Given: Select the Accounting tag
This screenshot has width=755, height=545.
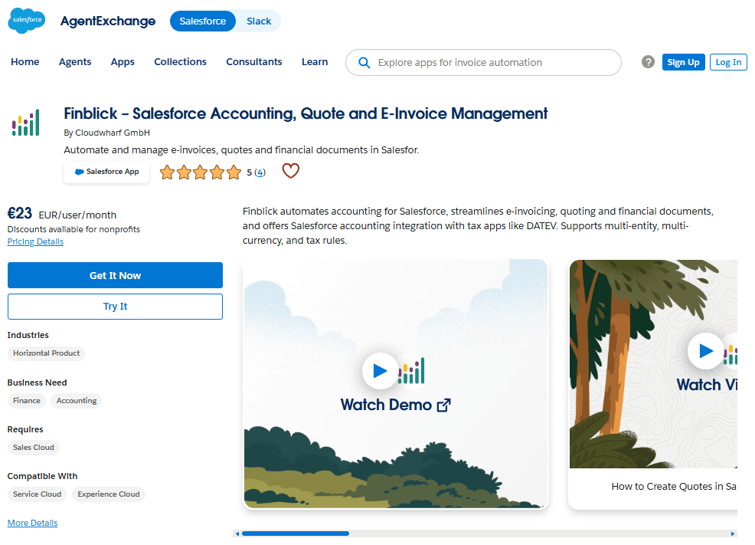Looking at the screenshot, I should click(x=76, y=400).
